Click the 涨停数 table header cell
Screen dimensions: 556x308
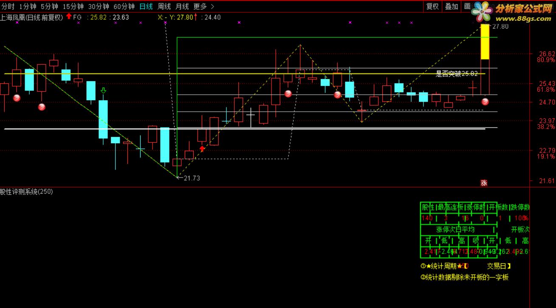[476, 207]
